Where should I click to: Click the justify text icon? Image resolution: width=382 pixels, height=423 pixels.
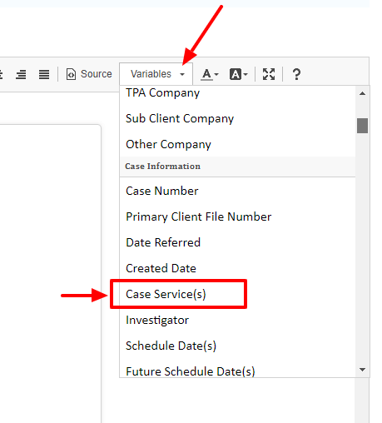pyautogui.click(x=44, y=74)
